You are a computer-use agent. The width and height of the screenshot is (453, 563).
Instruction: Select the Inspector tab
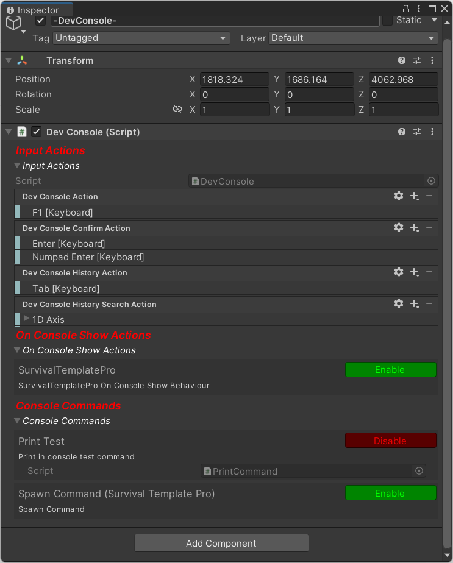[x=38, y=10]
